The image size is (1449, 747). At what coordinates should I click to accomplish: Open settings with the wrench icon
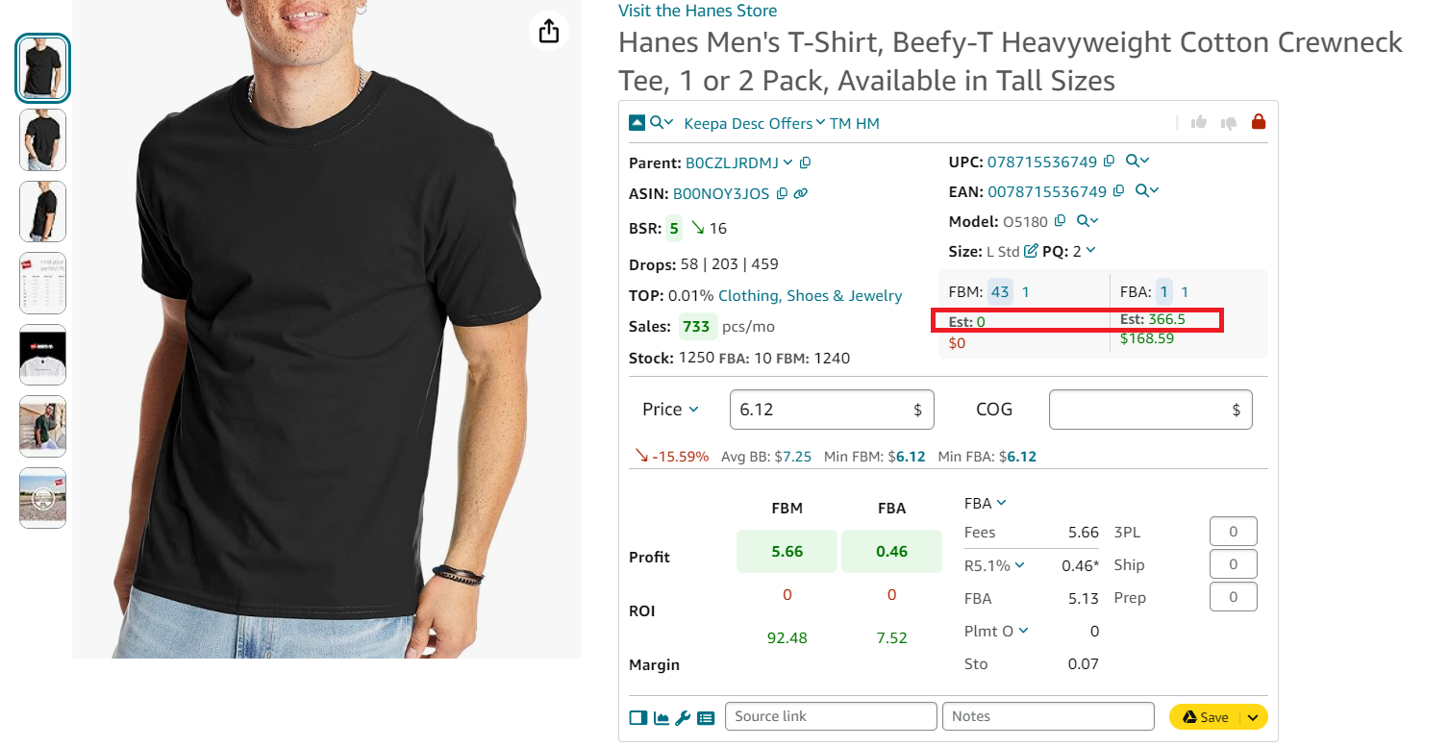[x=683, y=717]
